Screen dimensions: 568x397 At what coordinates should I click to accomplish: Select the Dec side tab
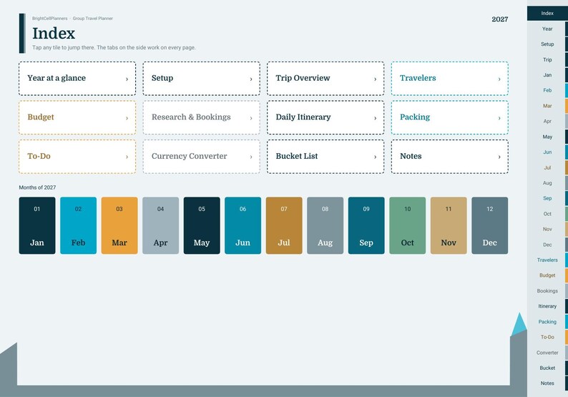[x=547, y=245]
